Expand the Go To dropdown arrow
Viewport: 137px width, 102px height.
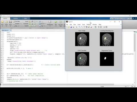point(45,24)
